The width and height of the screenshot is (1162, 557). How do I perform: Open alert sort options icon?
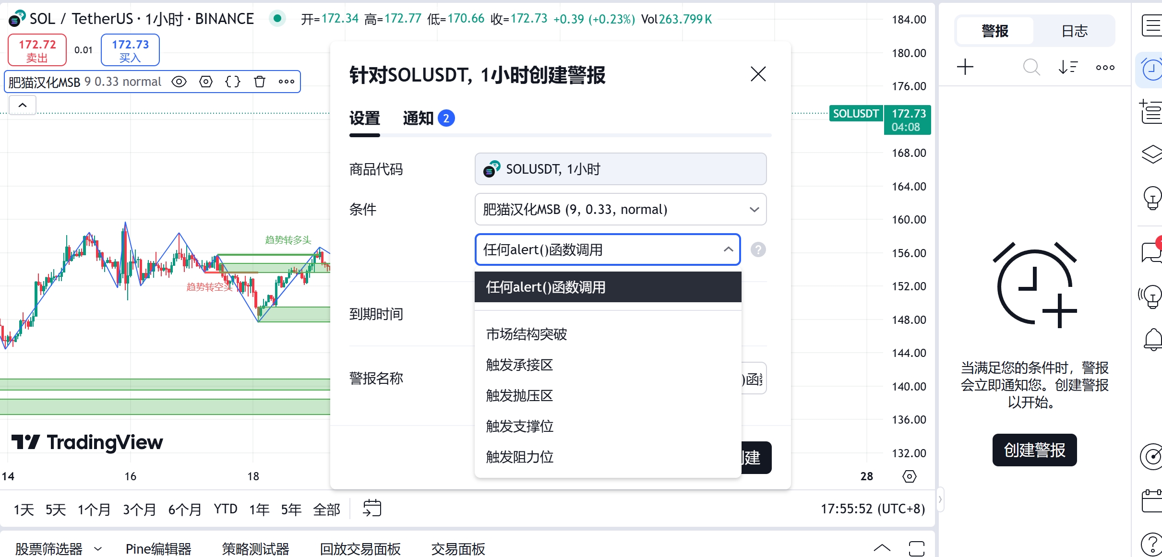coord(1068,67)
